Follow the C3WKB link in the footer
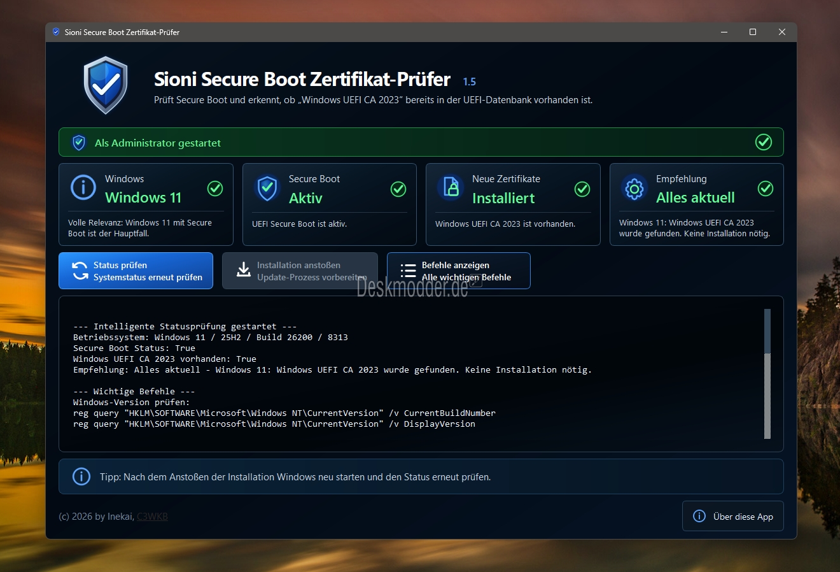The image size is (840, 572). [152, 517]
